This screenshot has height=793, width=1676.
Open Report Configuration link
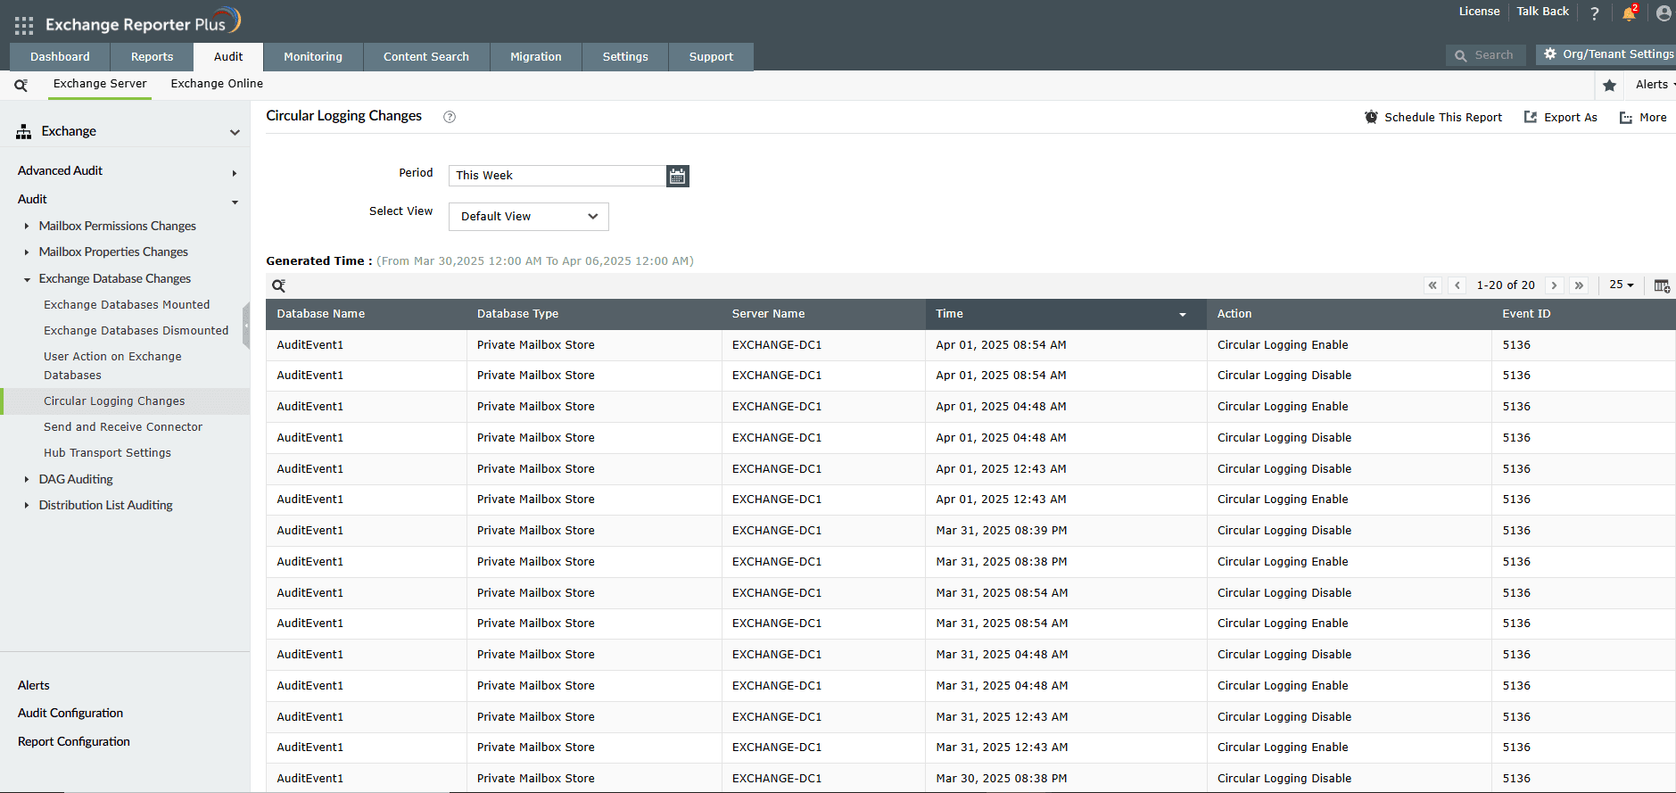(74, 742)
